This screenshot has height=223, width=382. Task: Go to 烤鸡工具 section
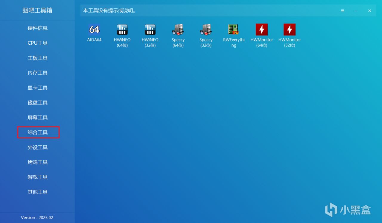(x=38, y=162)
